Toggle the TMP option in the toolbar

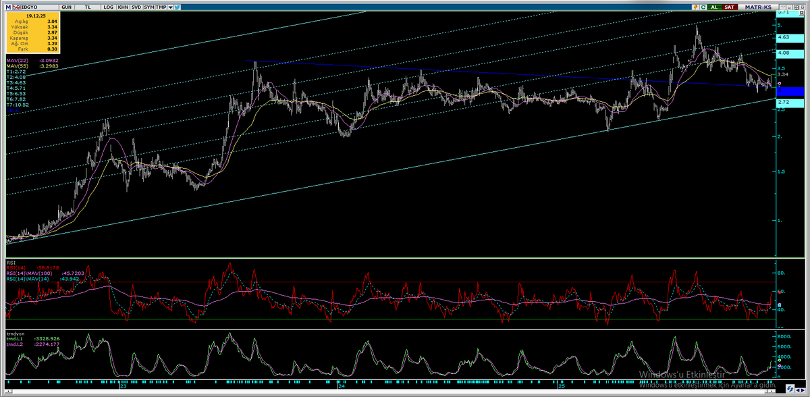point(161,7)
